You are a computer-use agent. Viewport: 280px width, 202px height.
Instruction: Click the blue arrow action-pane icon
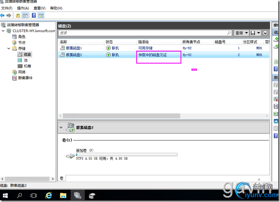[276, 121]
